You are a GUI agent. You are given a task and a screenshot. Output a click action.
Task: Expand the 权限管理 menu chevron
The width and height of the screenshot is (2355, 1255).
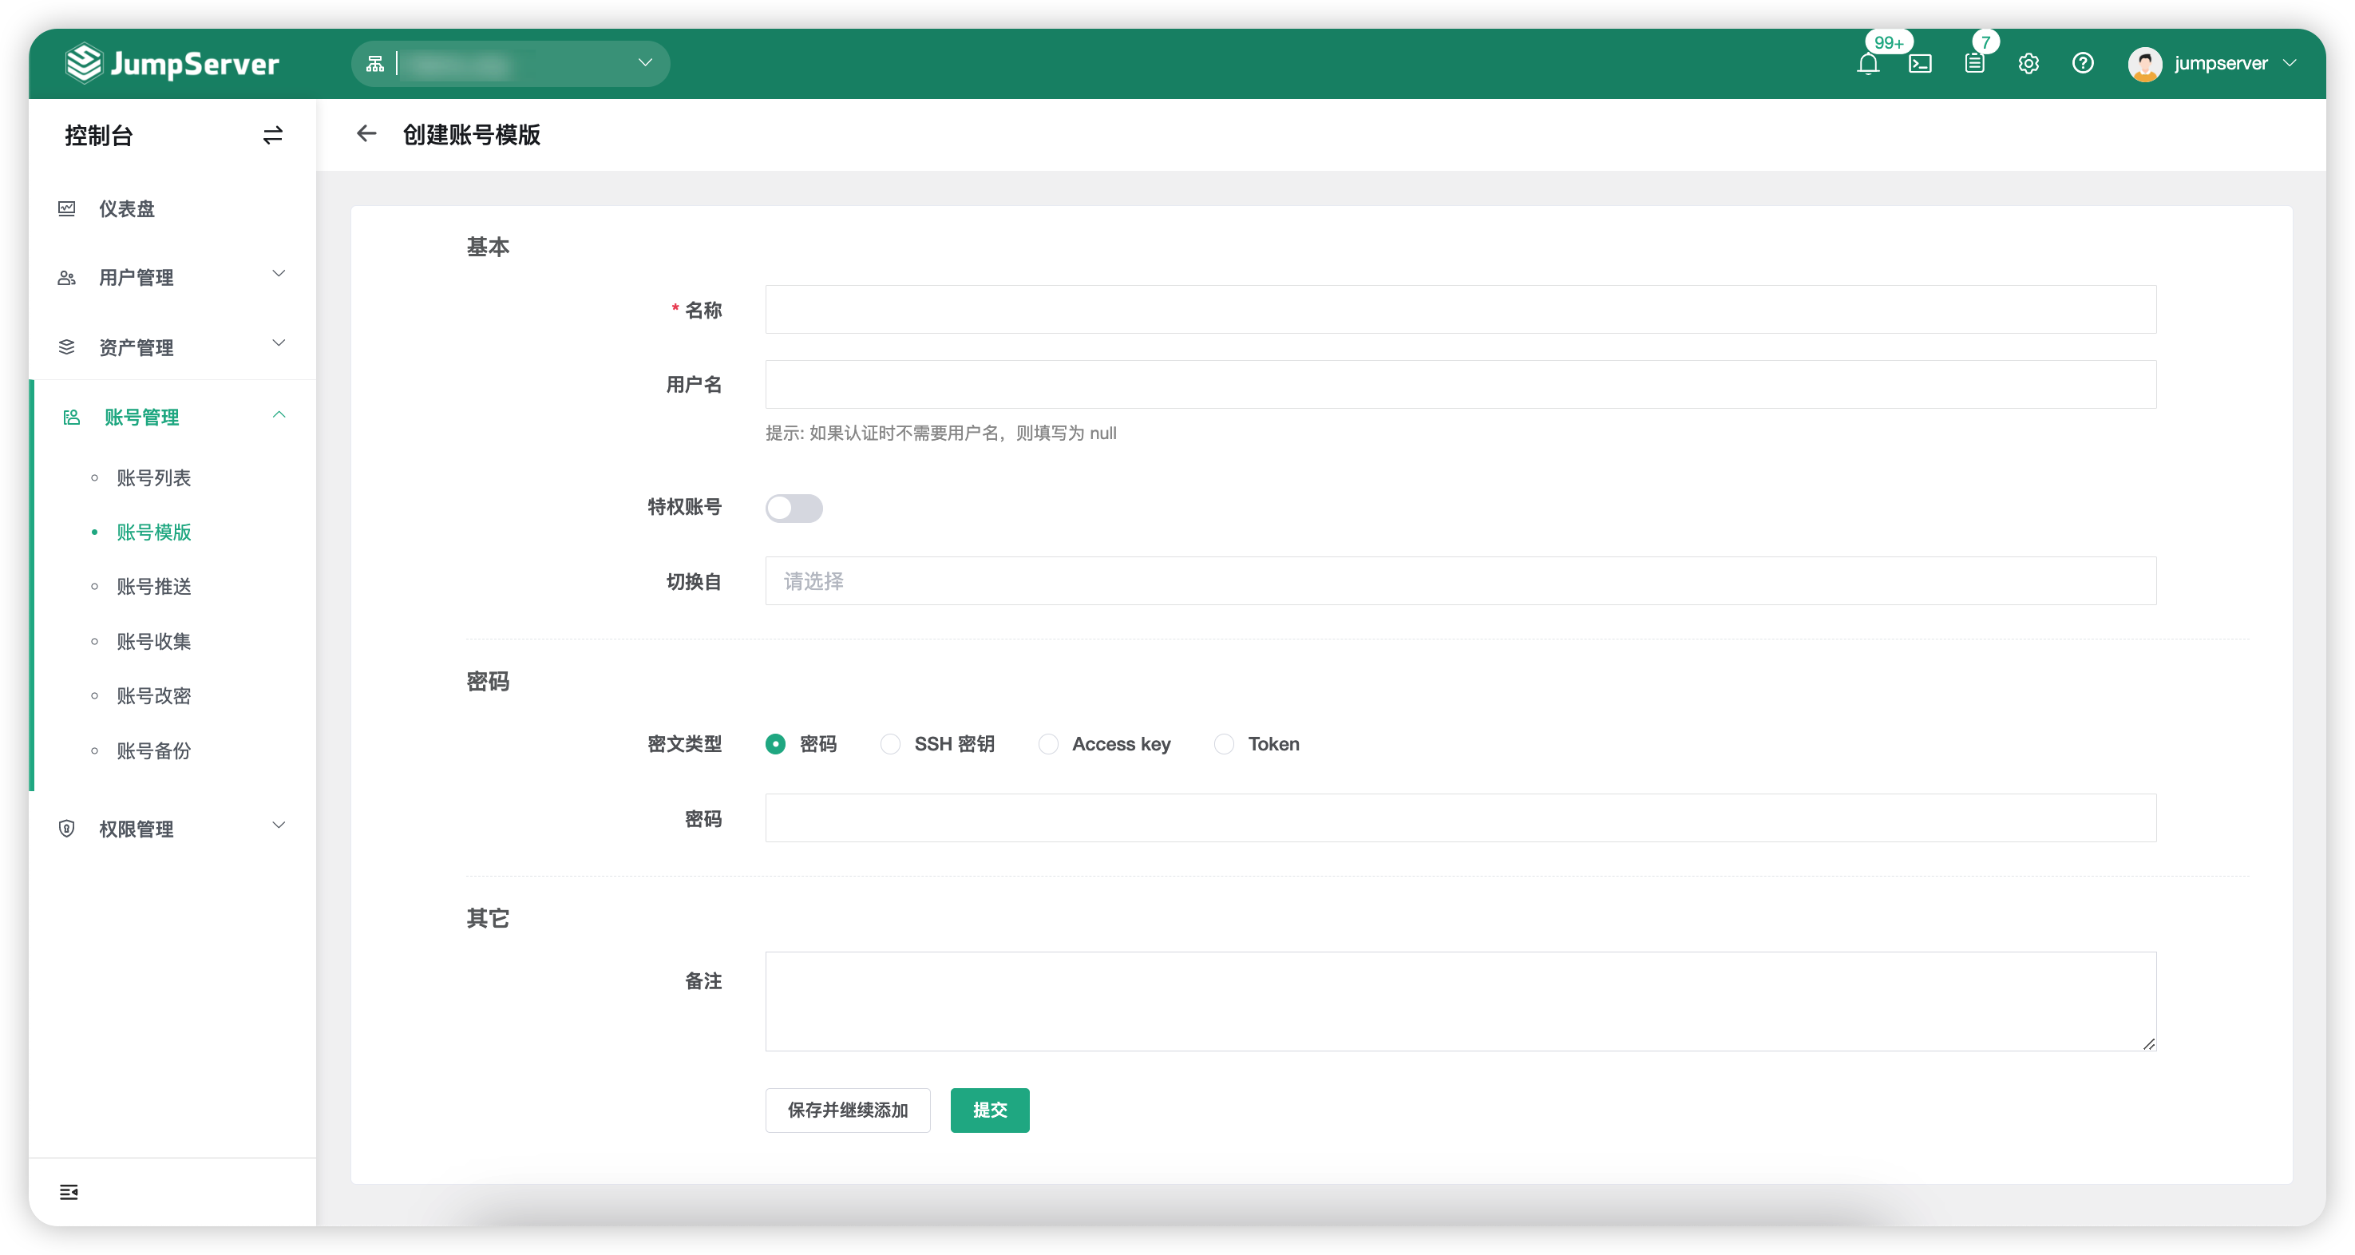(x=279, y=825)
